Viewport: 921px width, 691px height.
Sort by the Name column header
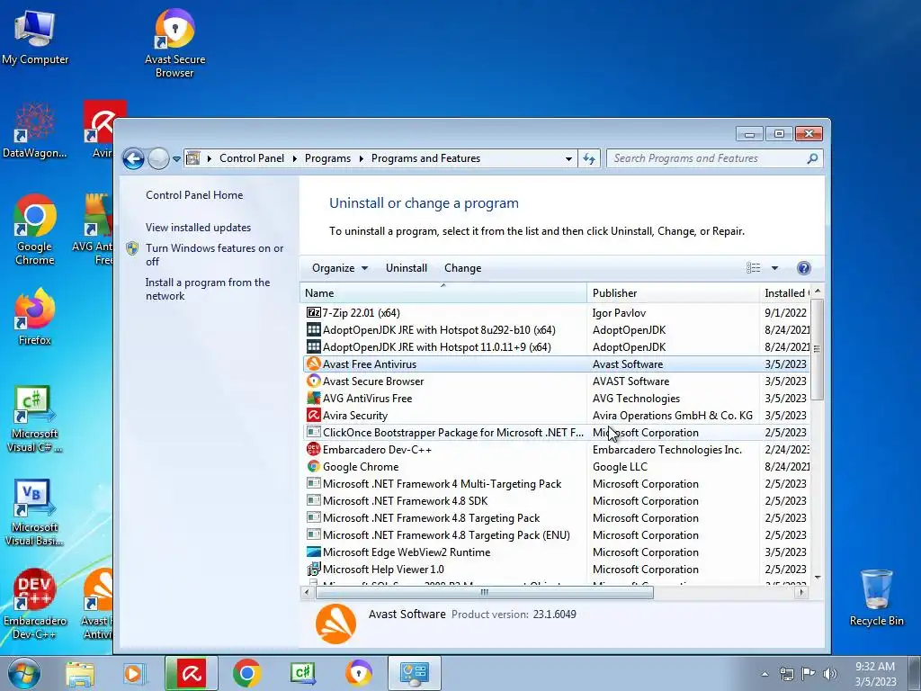tap(443, 292)
